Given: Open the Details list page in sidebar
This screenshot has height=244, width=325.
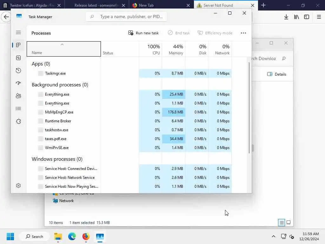Looking at the screenshot, I should click(18, 109).
